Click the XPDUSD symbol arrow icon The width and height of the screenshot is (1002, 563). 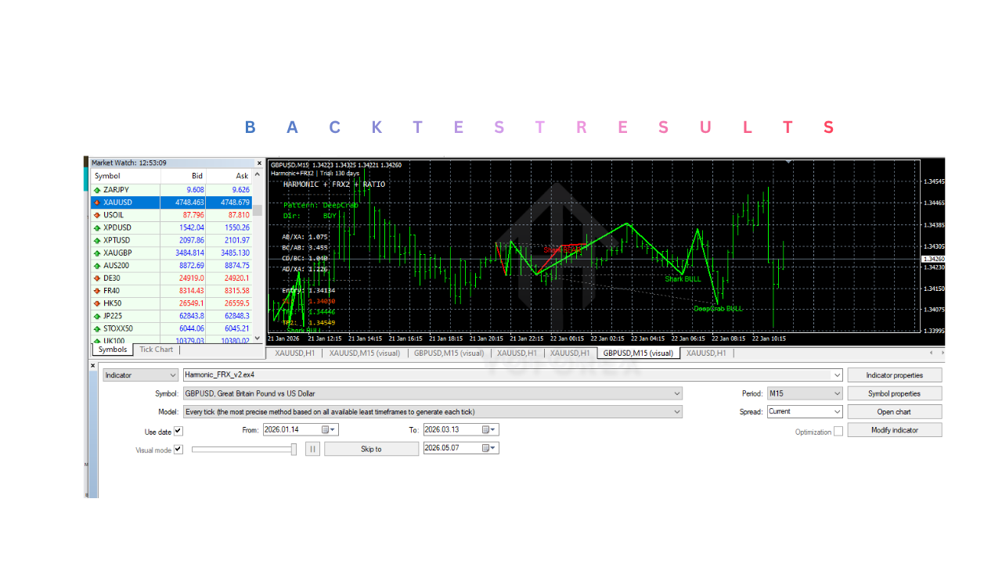[x=97, y=228]
